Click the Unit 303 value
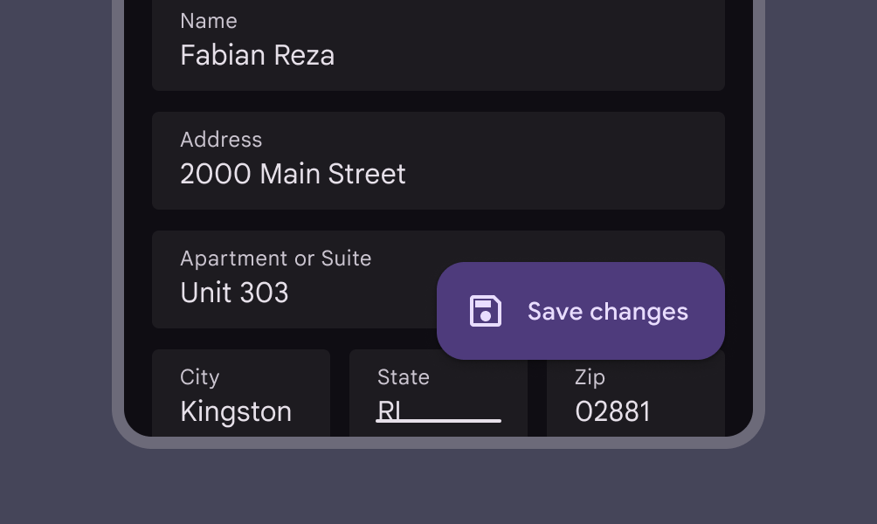877x524 pixels. coord(234,293)
